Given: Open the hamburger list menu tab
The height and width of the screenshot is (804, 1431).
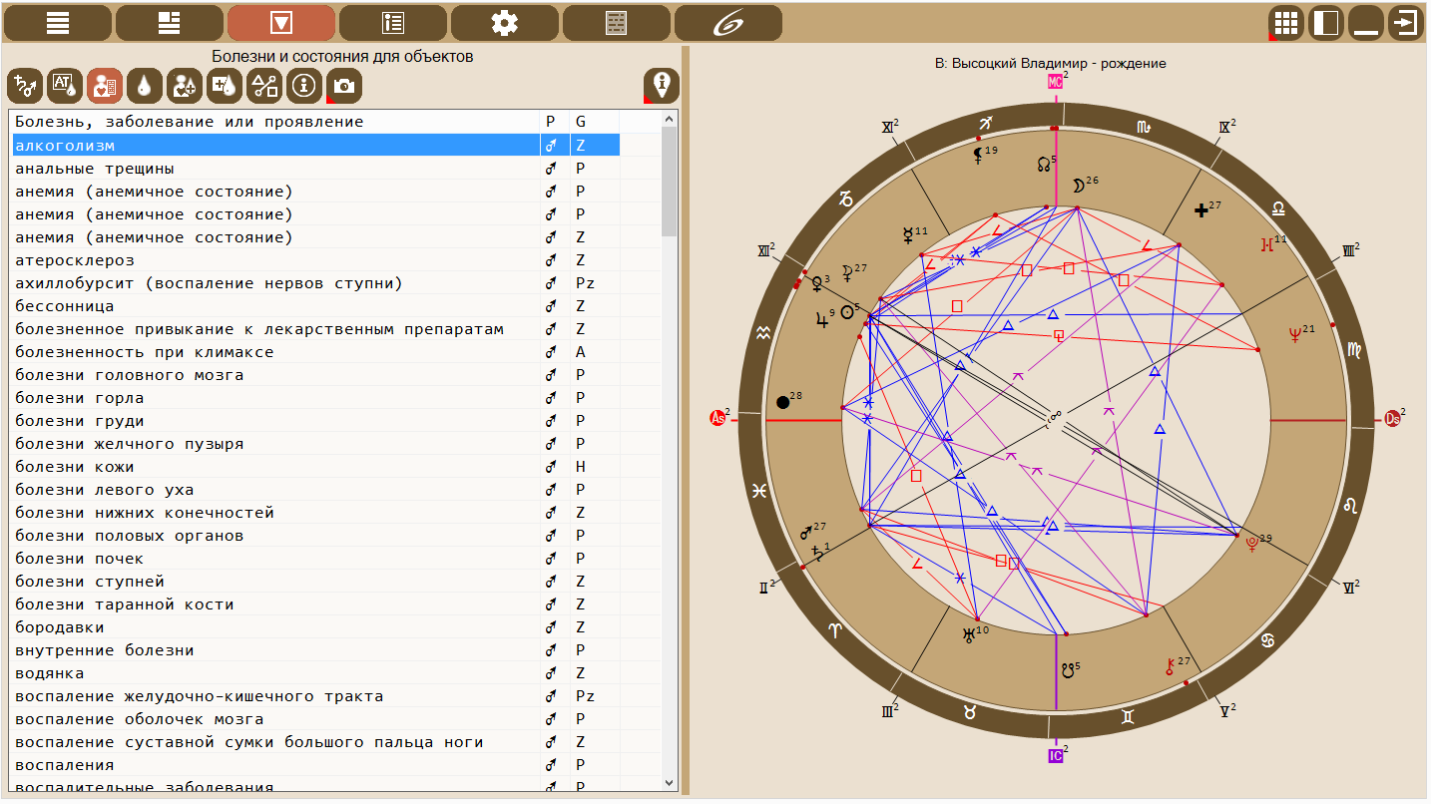Looking at the screenshot, I should (x=58, y=23).
